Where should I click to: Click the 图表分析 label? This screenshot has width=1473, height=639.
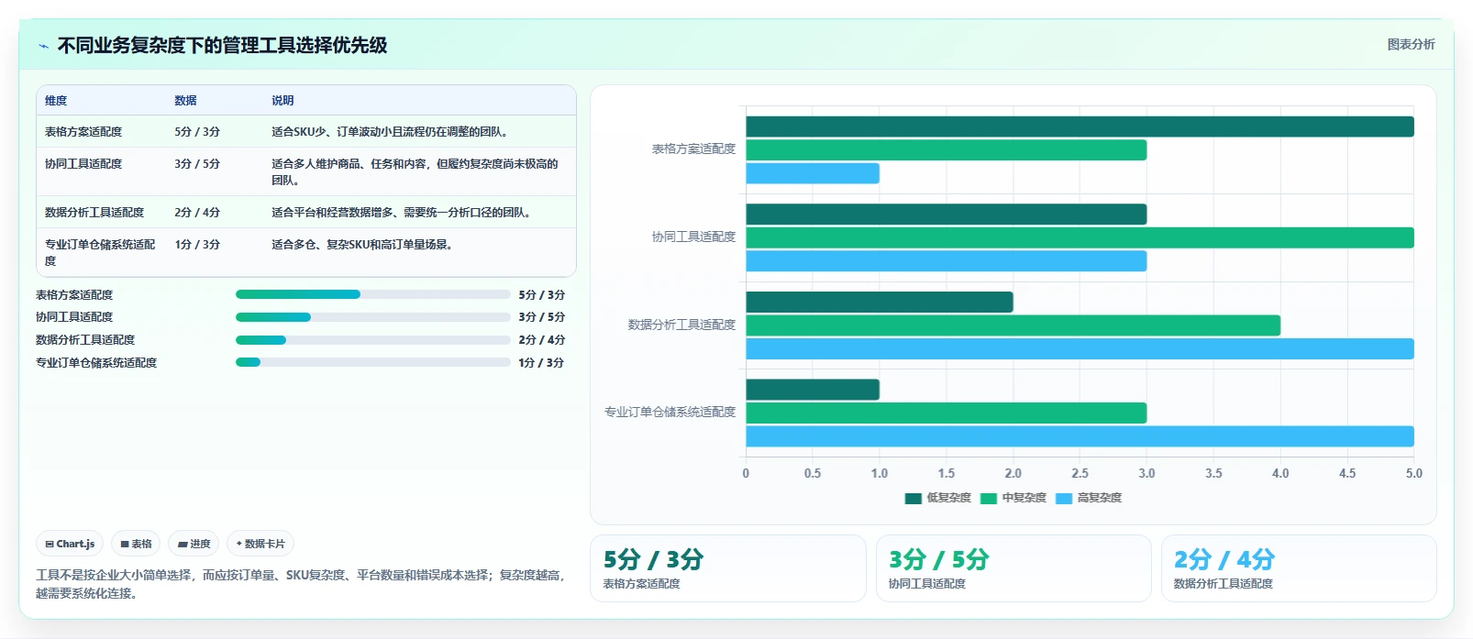pyautogui.click(x=1411, y=44)
